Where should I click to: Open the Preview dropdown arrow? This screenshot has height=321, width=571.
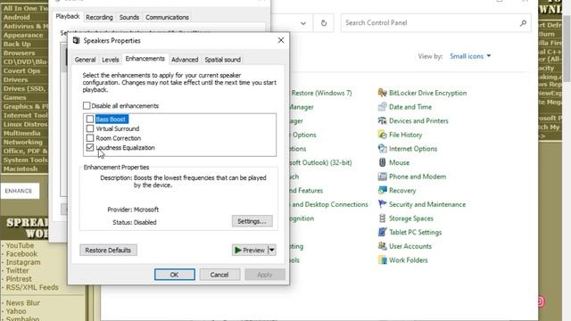(x=271, y=250)
